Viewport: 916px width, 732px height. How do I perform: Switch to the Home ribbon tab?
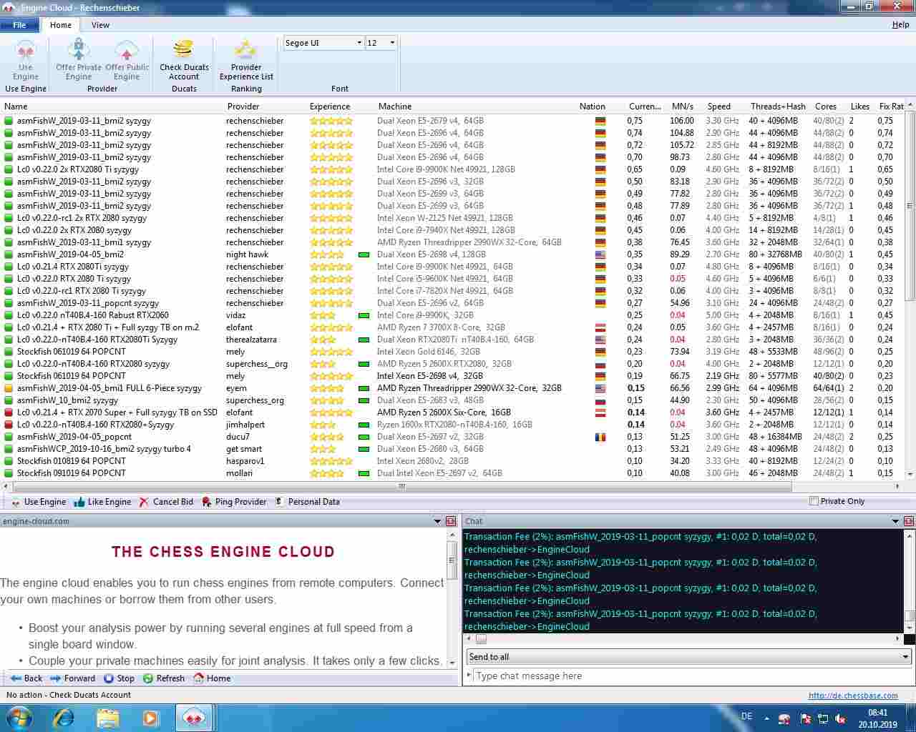(61, 25)
